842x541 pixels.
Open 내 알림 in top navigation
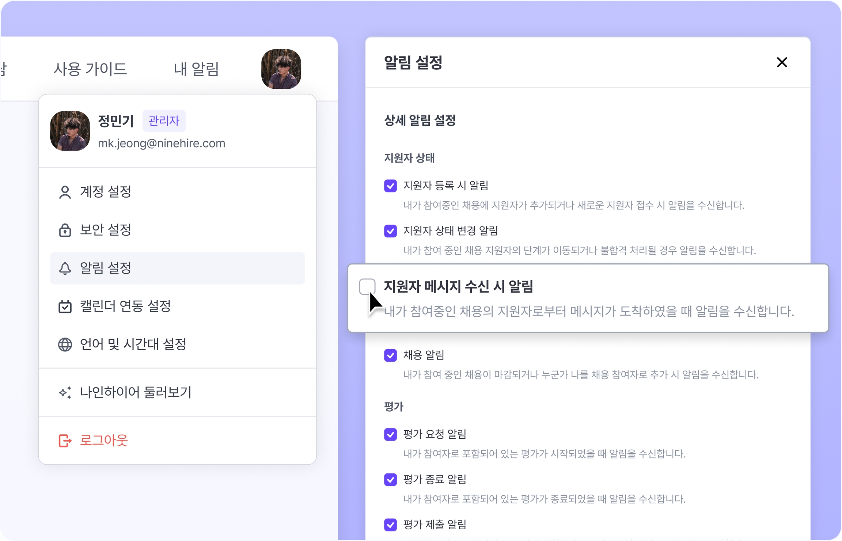pyautogui.click(x=196, y=69)
